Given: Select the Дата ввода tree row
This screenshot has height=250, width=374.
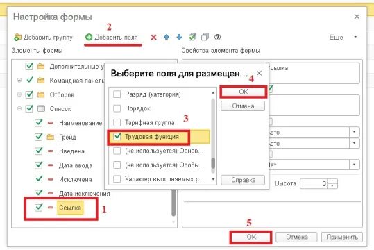Looking at the screenshot, I should tap(76, 165).
